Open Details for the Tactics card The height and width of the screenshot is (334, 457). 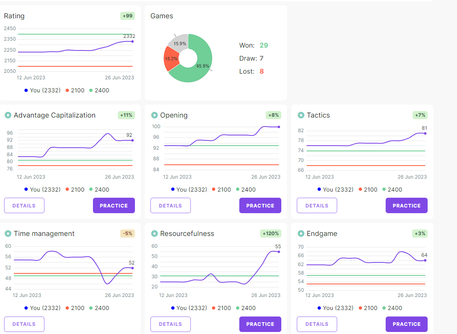click(x=317, y=205)
